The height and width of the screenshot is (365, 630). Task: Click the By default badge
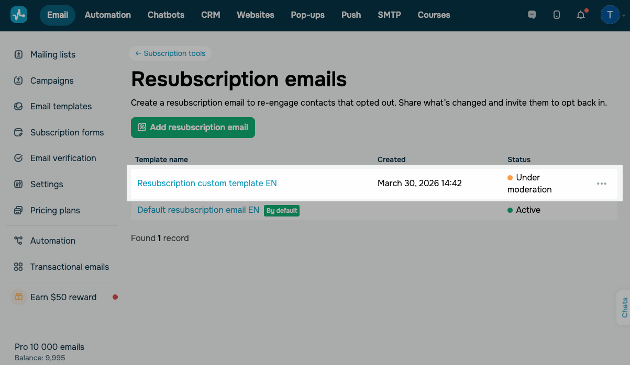tap(282, 211)
